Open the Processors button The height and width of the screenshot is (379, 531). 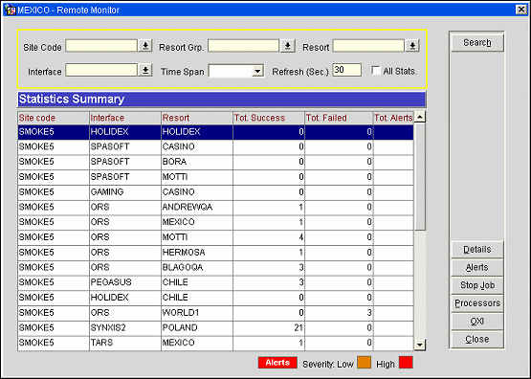coord(477,303)
